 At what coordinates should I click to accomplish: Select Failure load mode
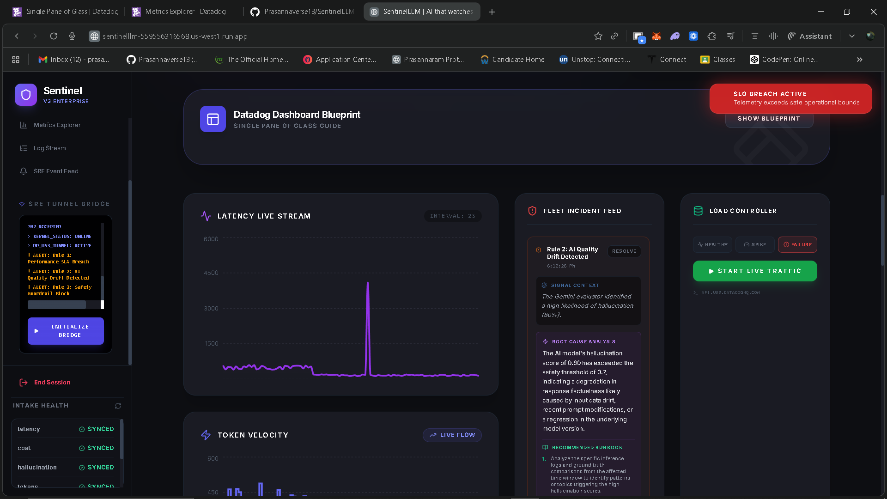[797, 244]
